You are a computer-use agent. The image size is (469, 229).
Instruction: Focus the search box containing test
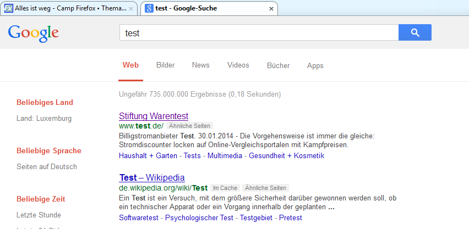pos(259,32)
